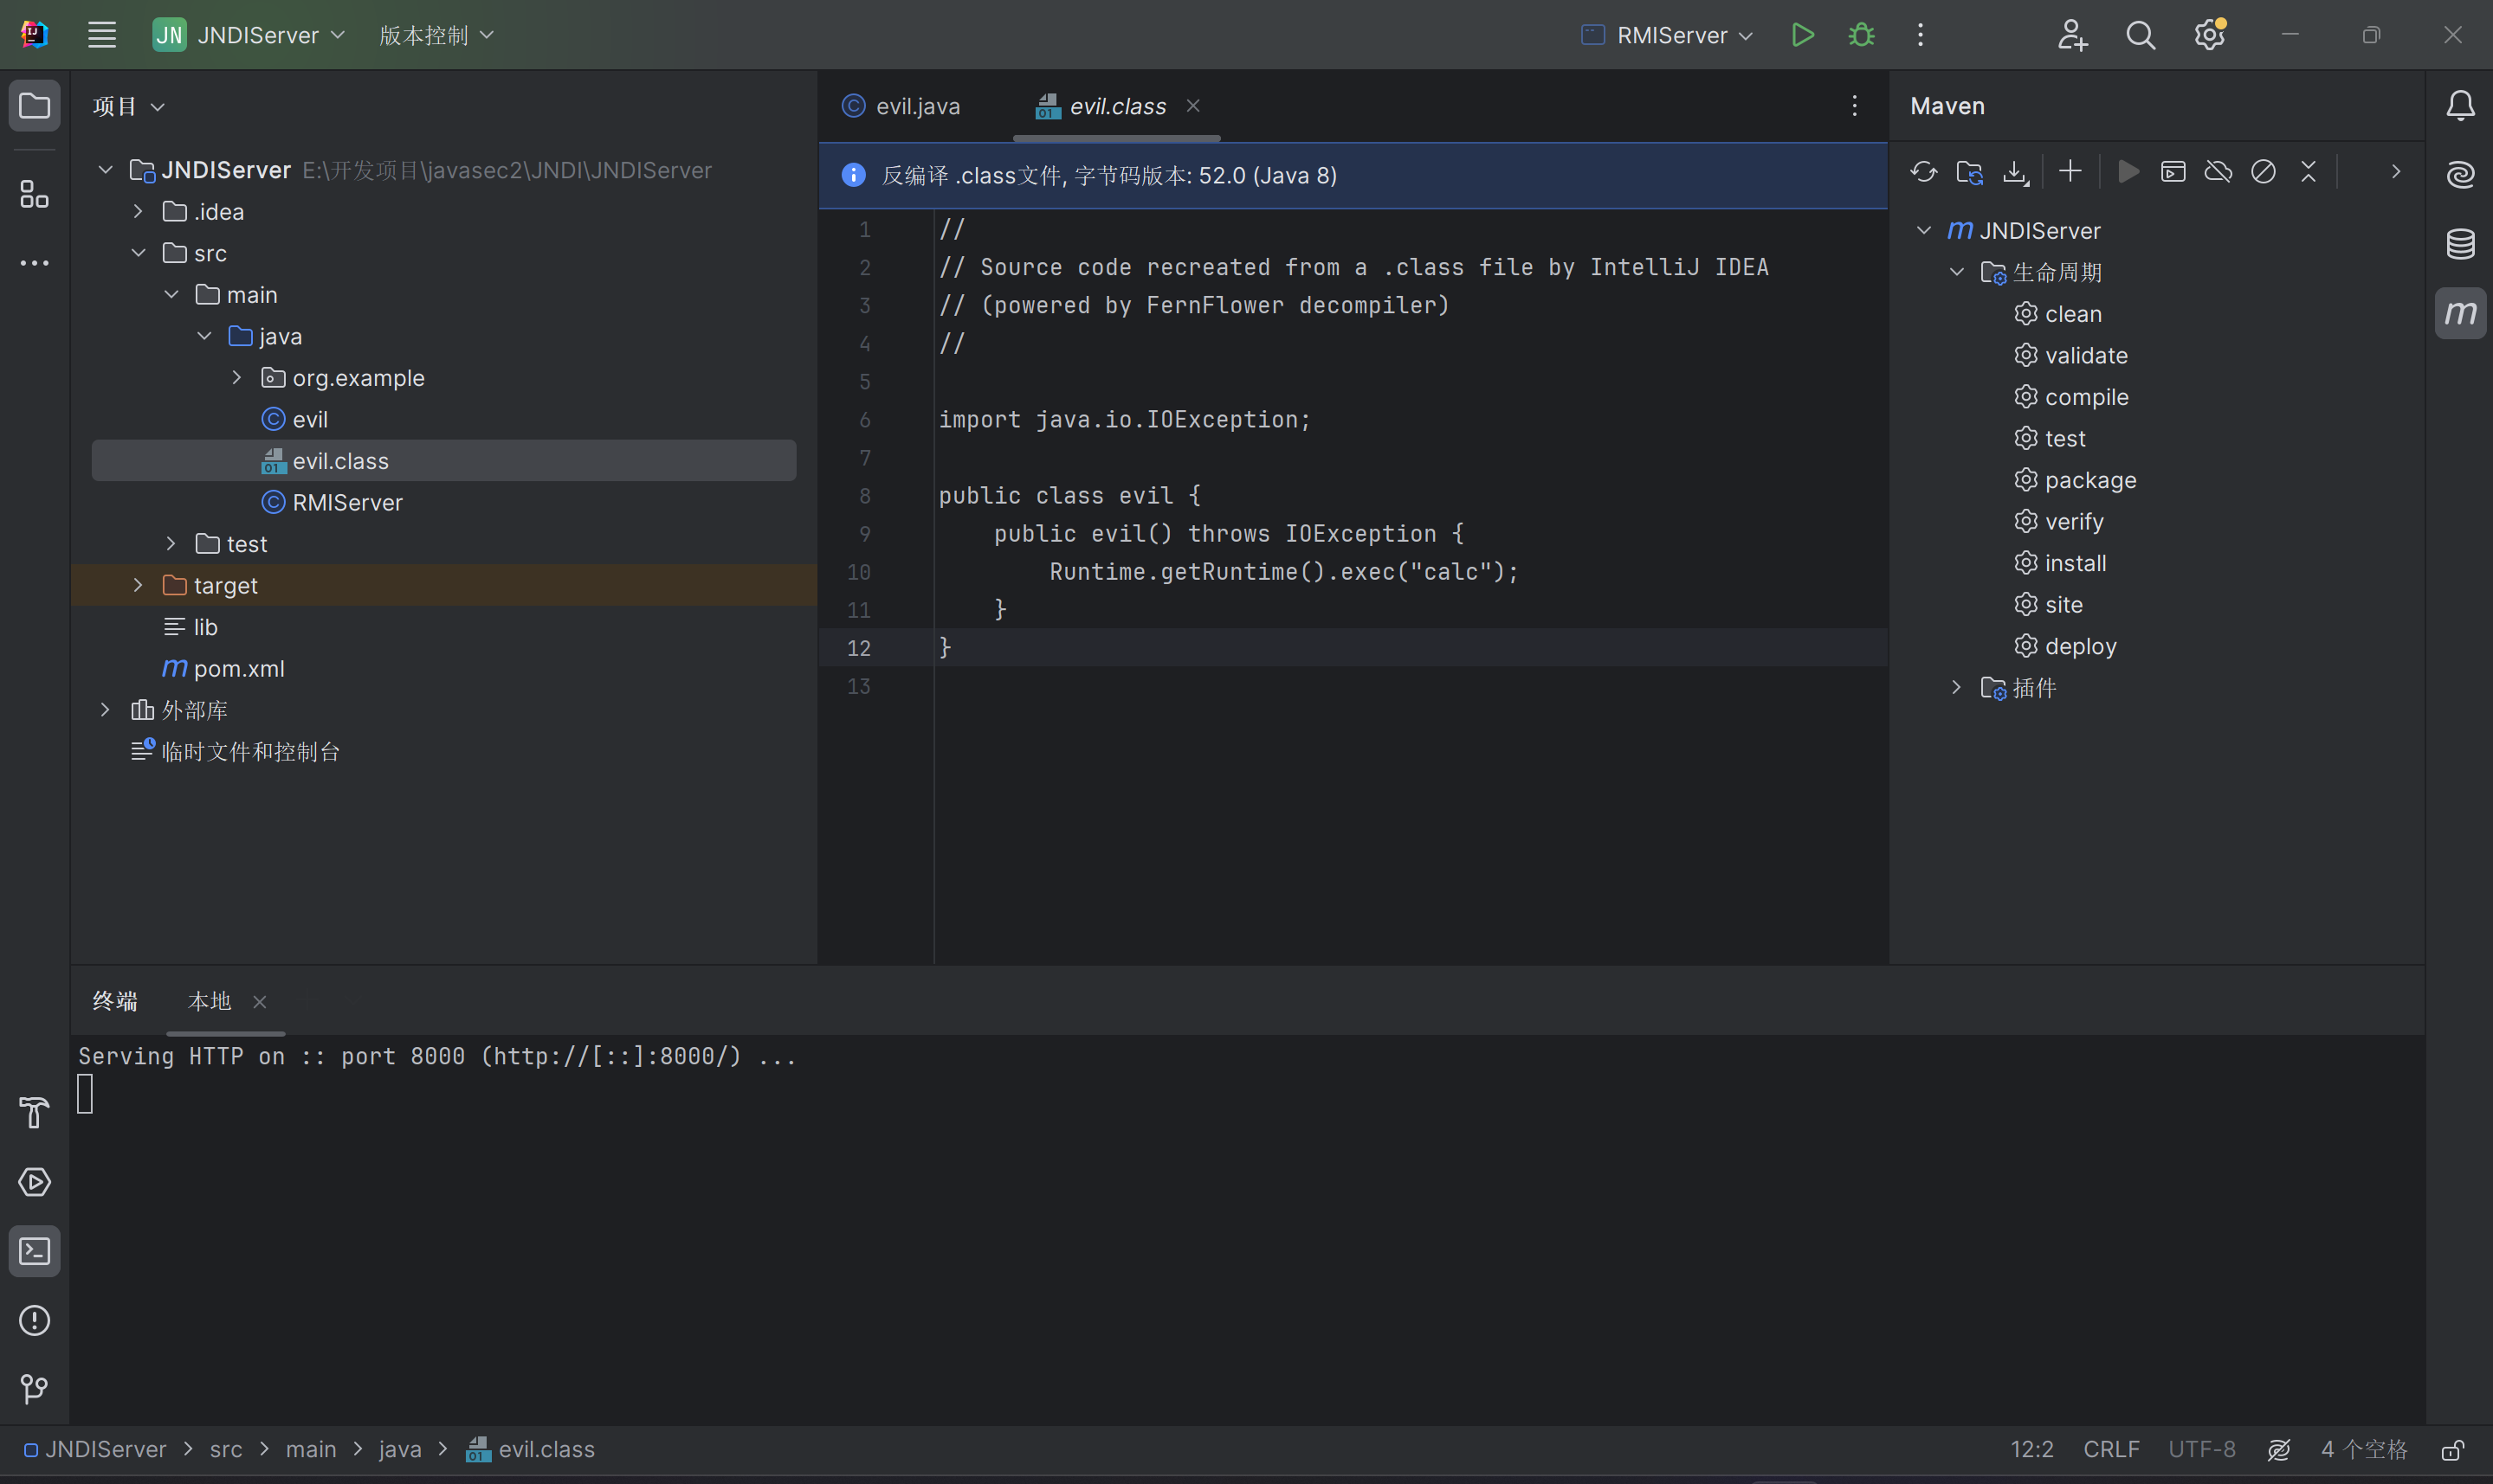Reload all Maven projects

pos(1922,172)
